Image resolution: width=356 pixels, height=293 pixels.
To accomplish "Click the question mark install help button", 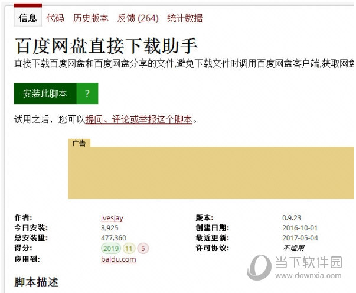I will tap(87, 93).
